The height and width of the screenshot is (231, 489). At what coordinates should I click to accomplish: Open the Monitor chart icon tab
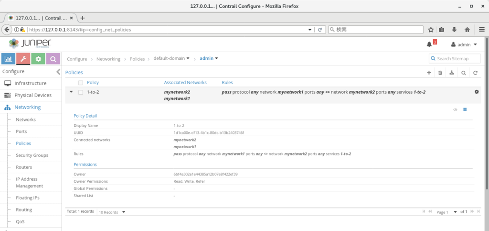coord(9,59)
